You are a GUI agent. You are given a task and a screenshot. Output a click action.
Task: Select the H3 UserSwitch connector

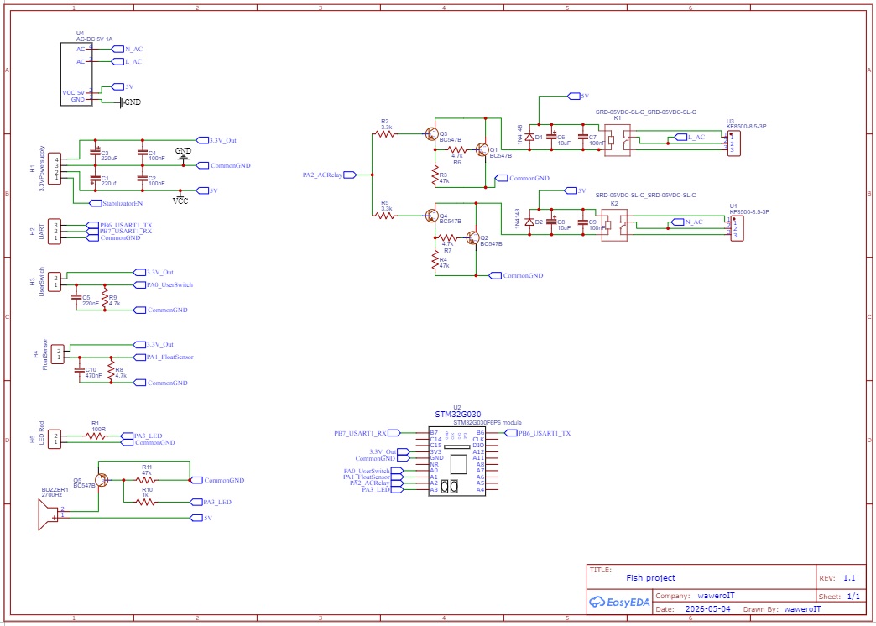pos(55,281)
